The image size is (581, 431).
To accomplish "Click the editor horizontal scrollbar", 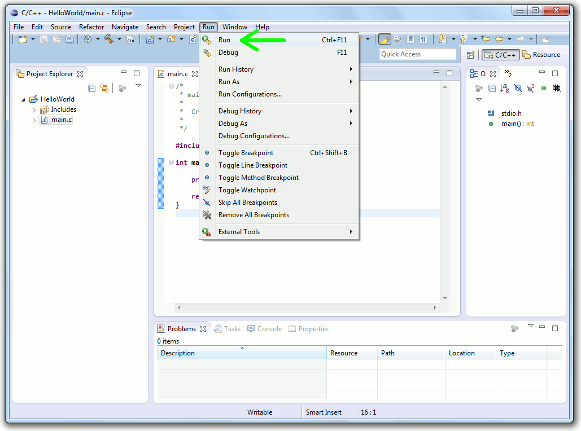I will pyautogui.click(x=307, y=307).
